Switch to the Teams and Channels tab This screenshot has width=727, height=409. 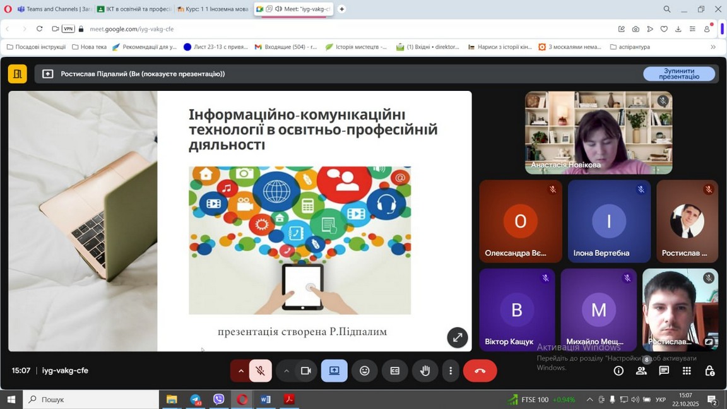coord(54,9)
